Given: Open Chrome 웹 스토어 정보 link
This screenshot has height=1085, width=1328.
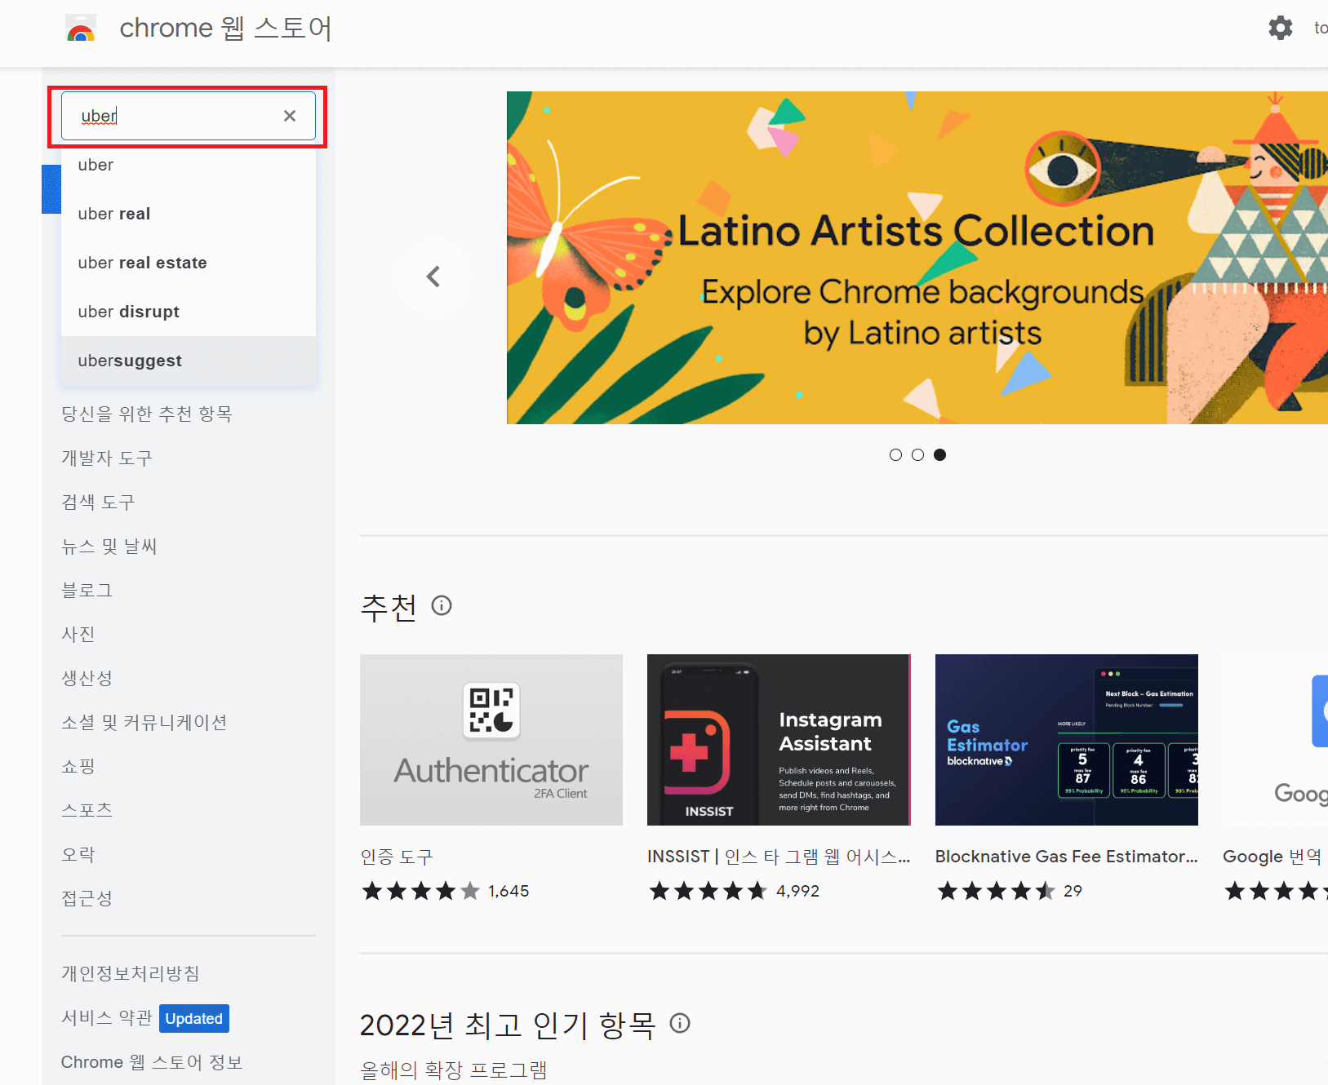Looking at the screenshot, I should pos(152,1062).
